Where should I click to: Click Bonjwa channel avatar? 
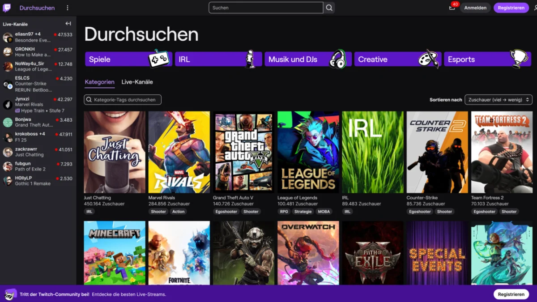tap(8, 122)
